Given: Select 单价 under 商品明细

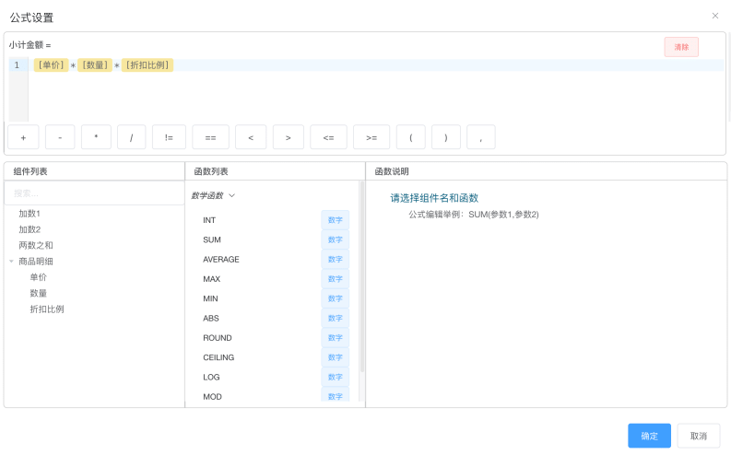Looking at the screenshot, I should (x=38, y=277).
